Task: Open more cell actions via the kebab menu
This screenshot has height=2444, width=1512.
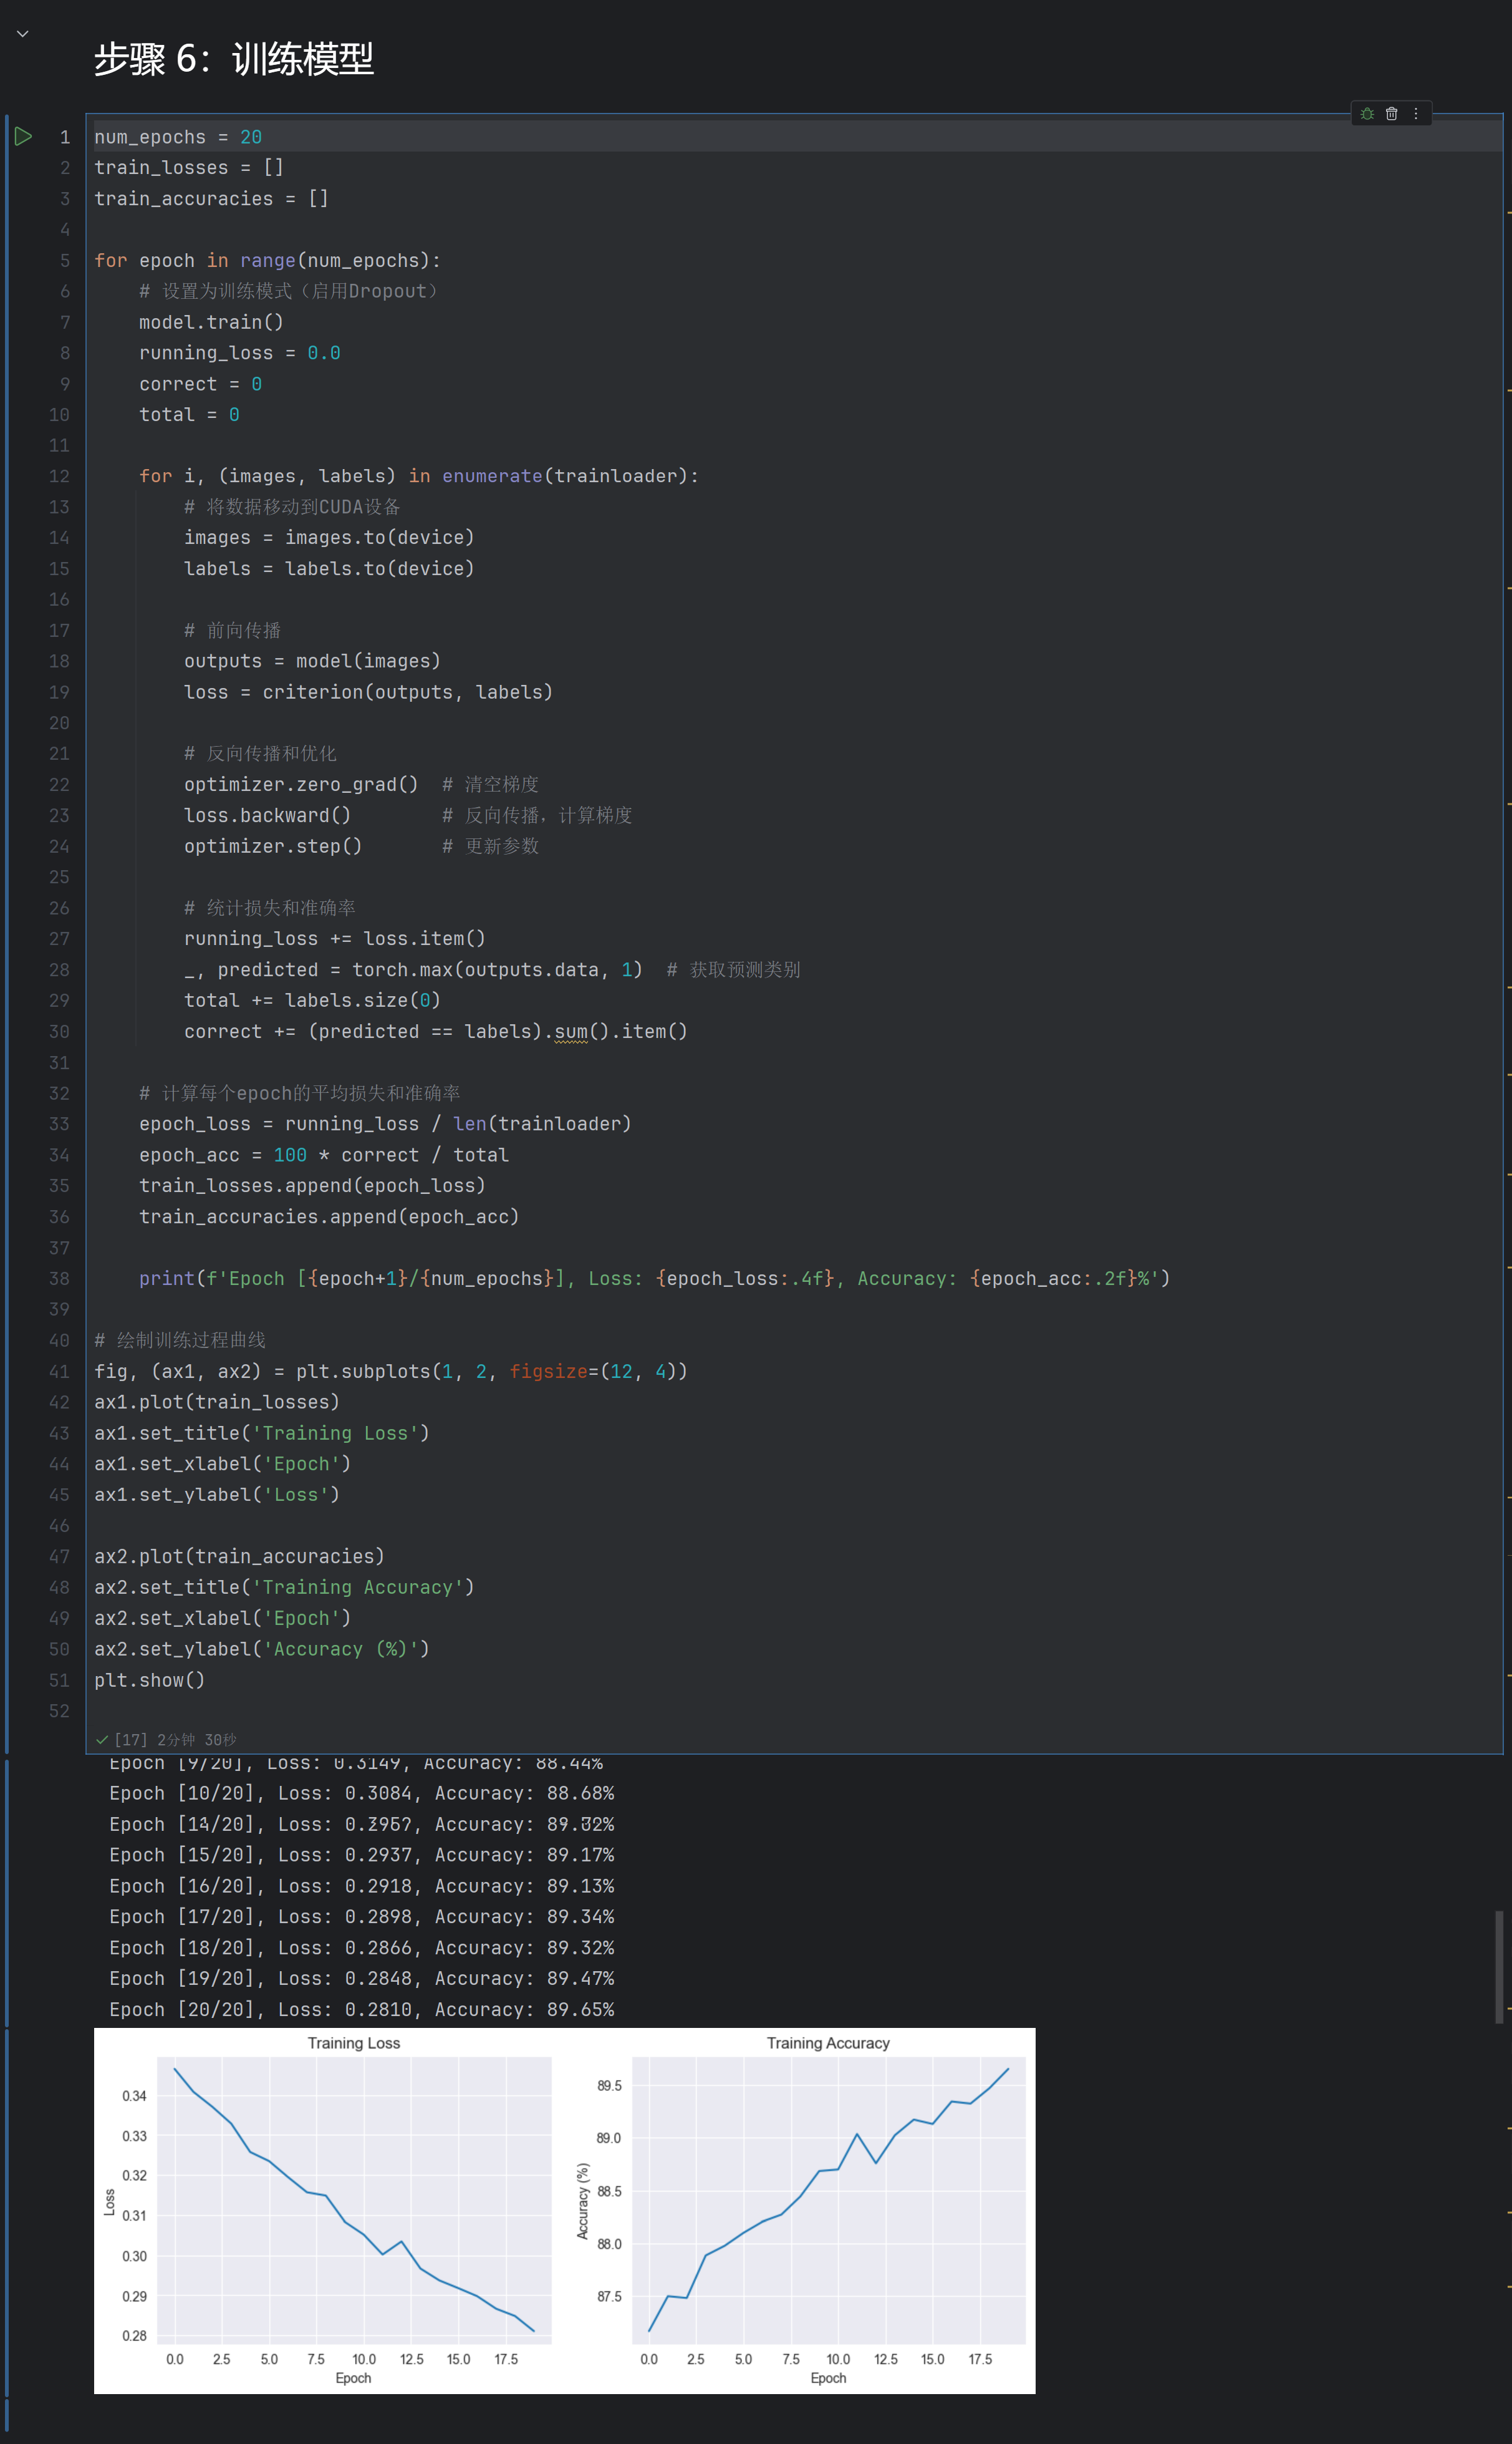Action: [x=1416, y=113]
